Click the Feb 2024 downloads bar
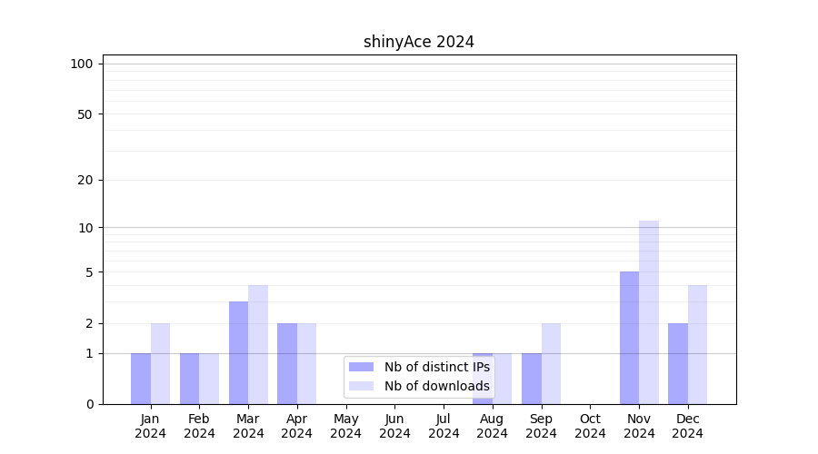Viewport: 818px width, 454px height. point(209,379)
